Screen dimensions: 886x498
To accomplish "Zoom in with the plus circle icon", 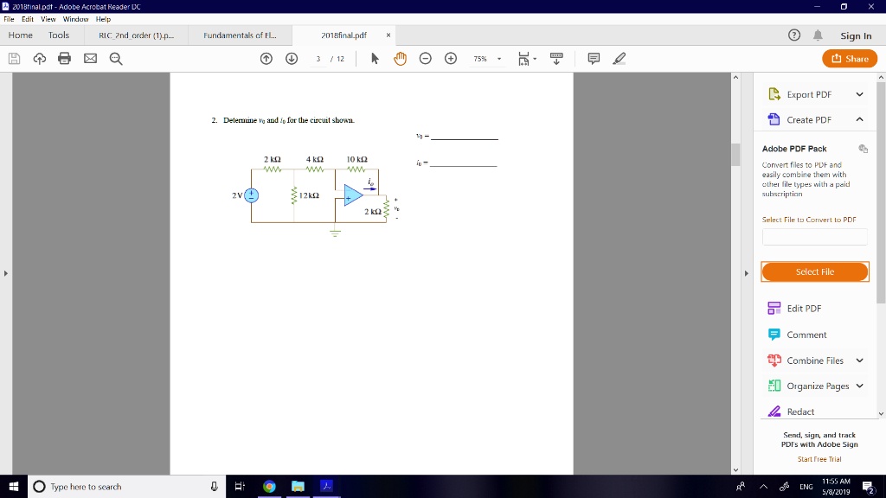I will click(451, 59).
